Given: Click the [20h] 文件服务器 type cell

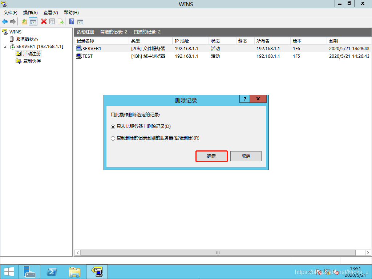Looking at the screenshot, I should point(148,49).
